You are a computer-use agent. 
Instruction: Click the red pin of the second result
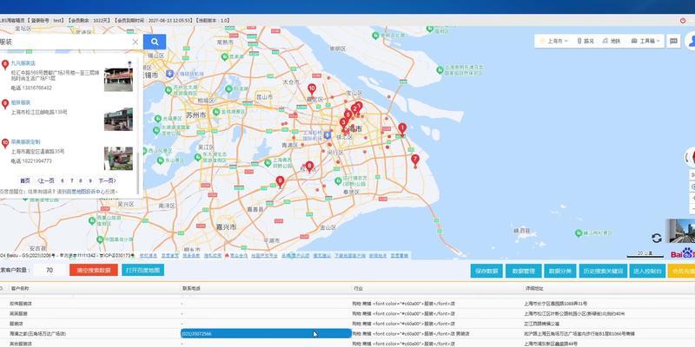pos(5,104)
